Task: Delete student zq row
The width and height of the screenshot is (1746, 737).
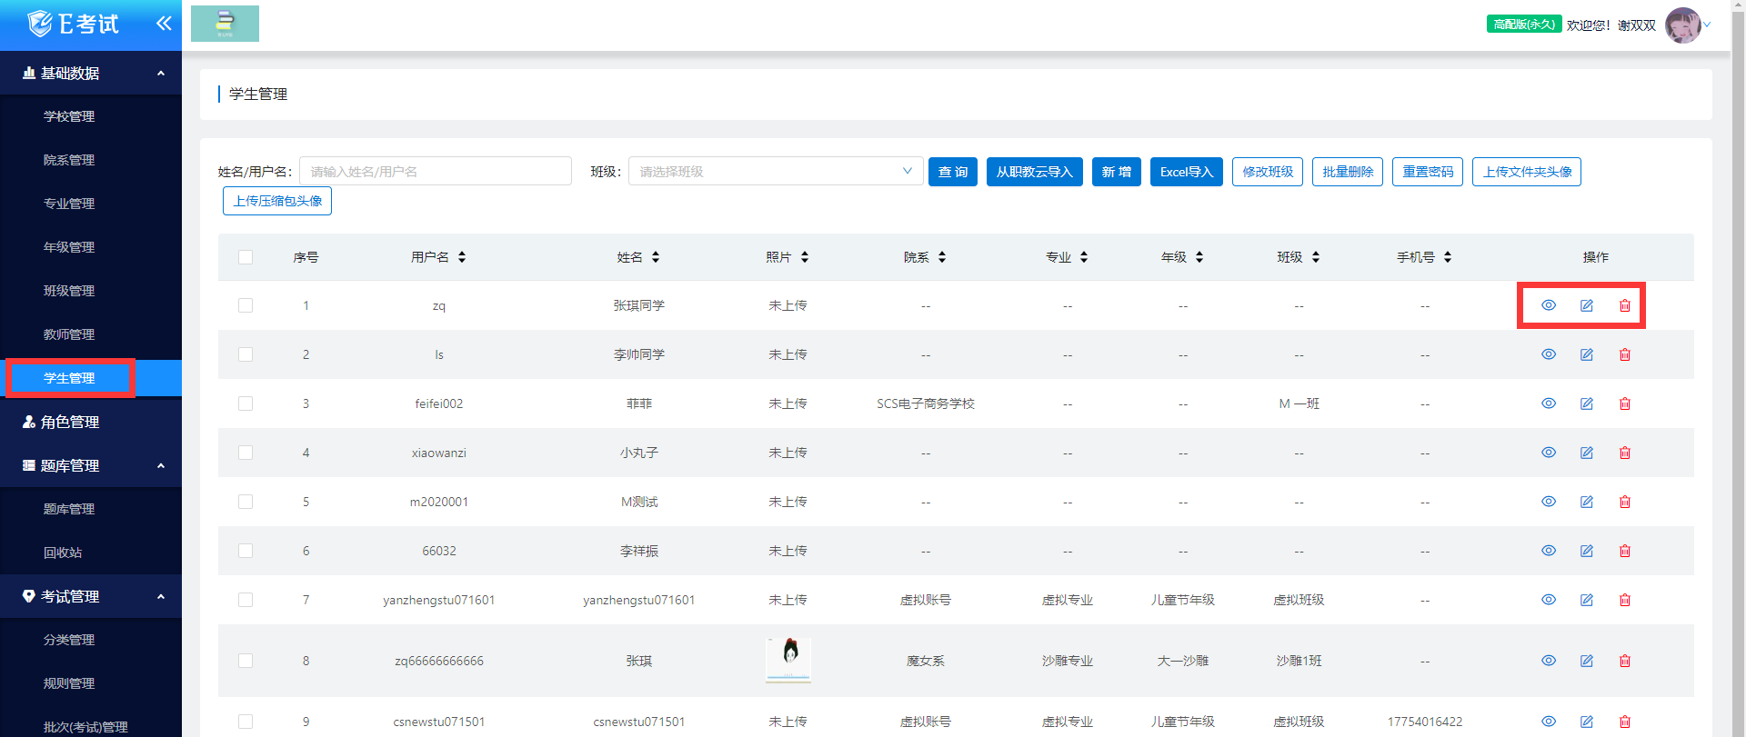Action: pos(1625,305)
